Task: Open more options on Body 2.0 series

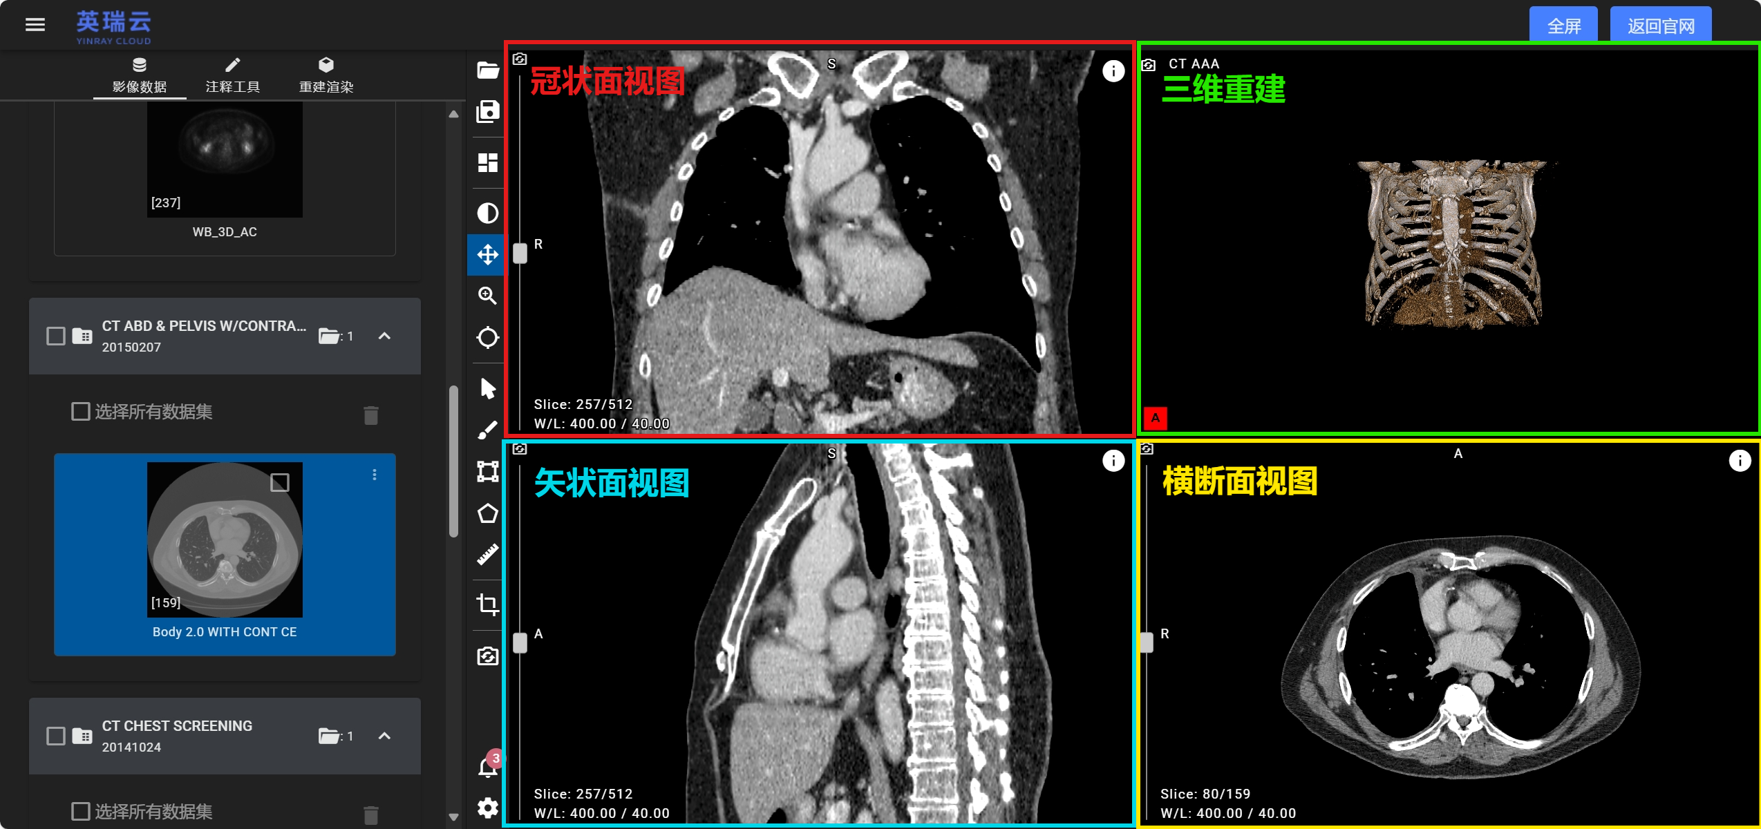Action: tap(375, 475)
